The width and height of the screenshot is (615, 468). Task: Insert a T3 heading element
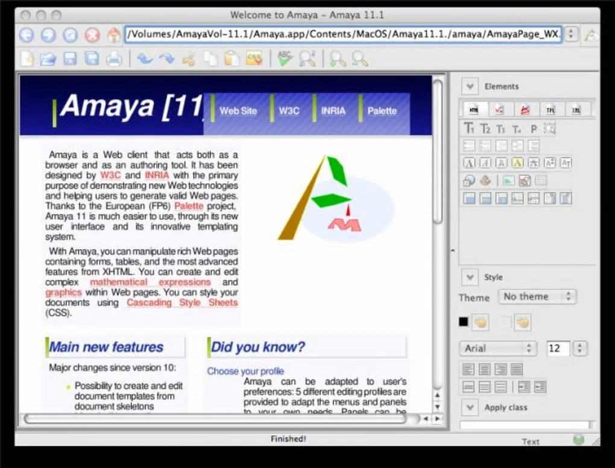click(501, 129)
